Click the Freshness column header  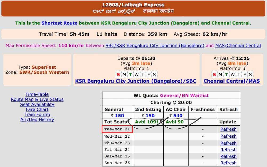pos(203,110)
